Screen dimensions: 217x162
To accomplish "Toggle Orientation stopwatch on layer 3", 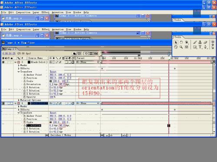I will (x=25, y=84).
